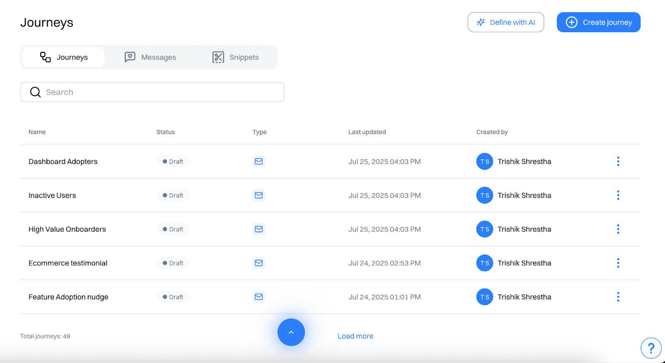Expand the kebab menu for High Value Onboarders

(x=618, y=229)
